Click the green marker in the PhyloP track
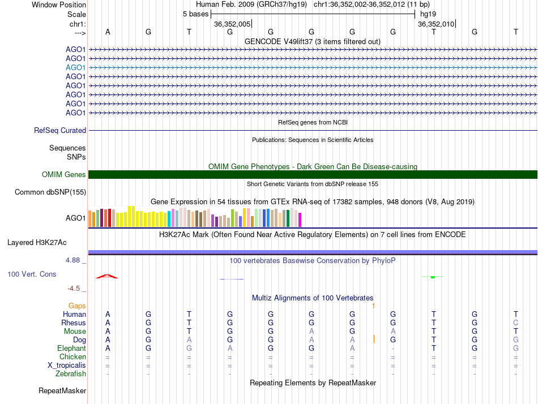This screenshot has width=538, height=404. [433, 277]
